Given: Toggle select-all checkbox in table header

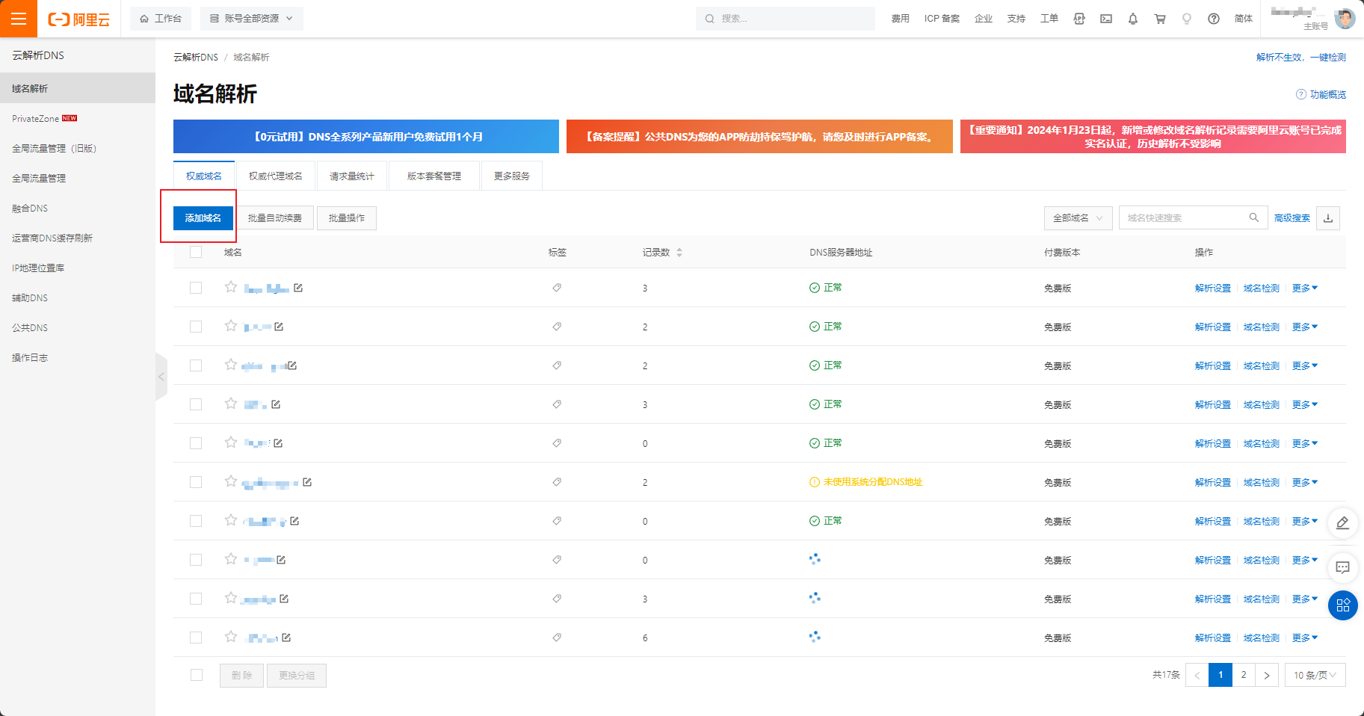Looking at the screenshot, I should (x=196, y=252).
